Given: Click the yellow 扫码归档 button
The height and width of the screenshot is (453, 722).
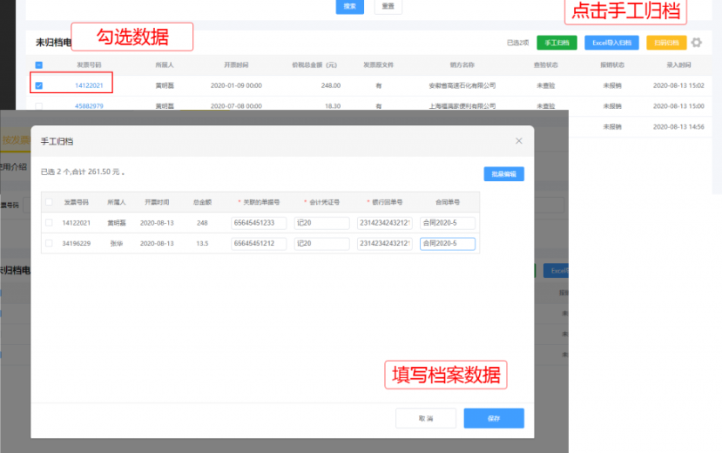Looking at the screenshot, I should [665, 43].
